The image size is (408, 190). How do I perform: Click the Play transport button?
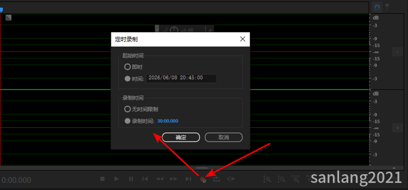pos(116,179)
